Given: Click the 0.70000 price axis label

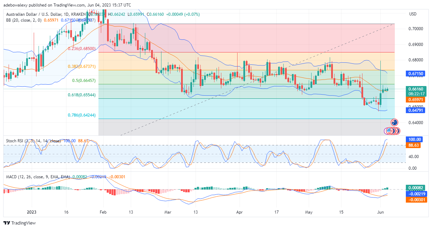Looking at the screenshot, I should (x=415, y=29).
